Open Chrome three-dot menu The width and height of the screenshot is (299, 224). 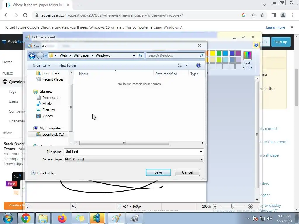[x=293, y=15]
